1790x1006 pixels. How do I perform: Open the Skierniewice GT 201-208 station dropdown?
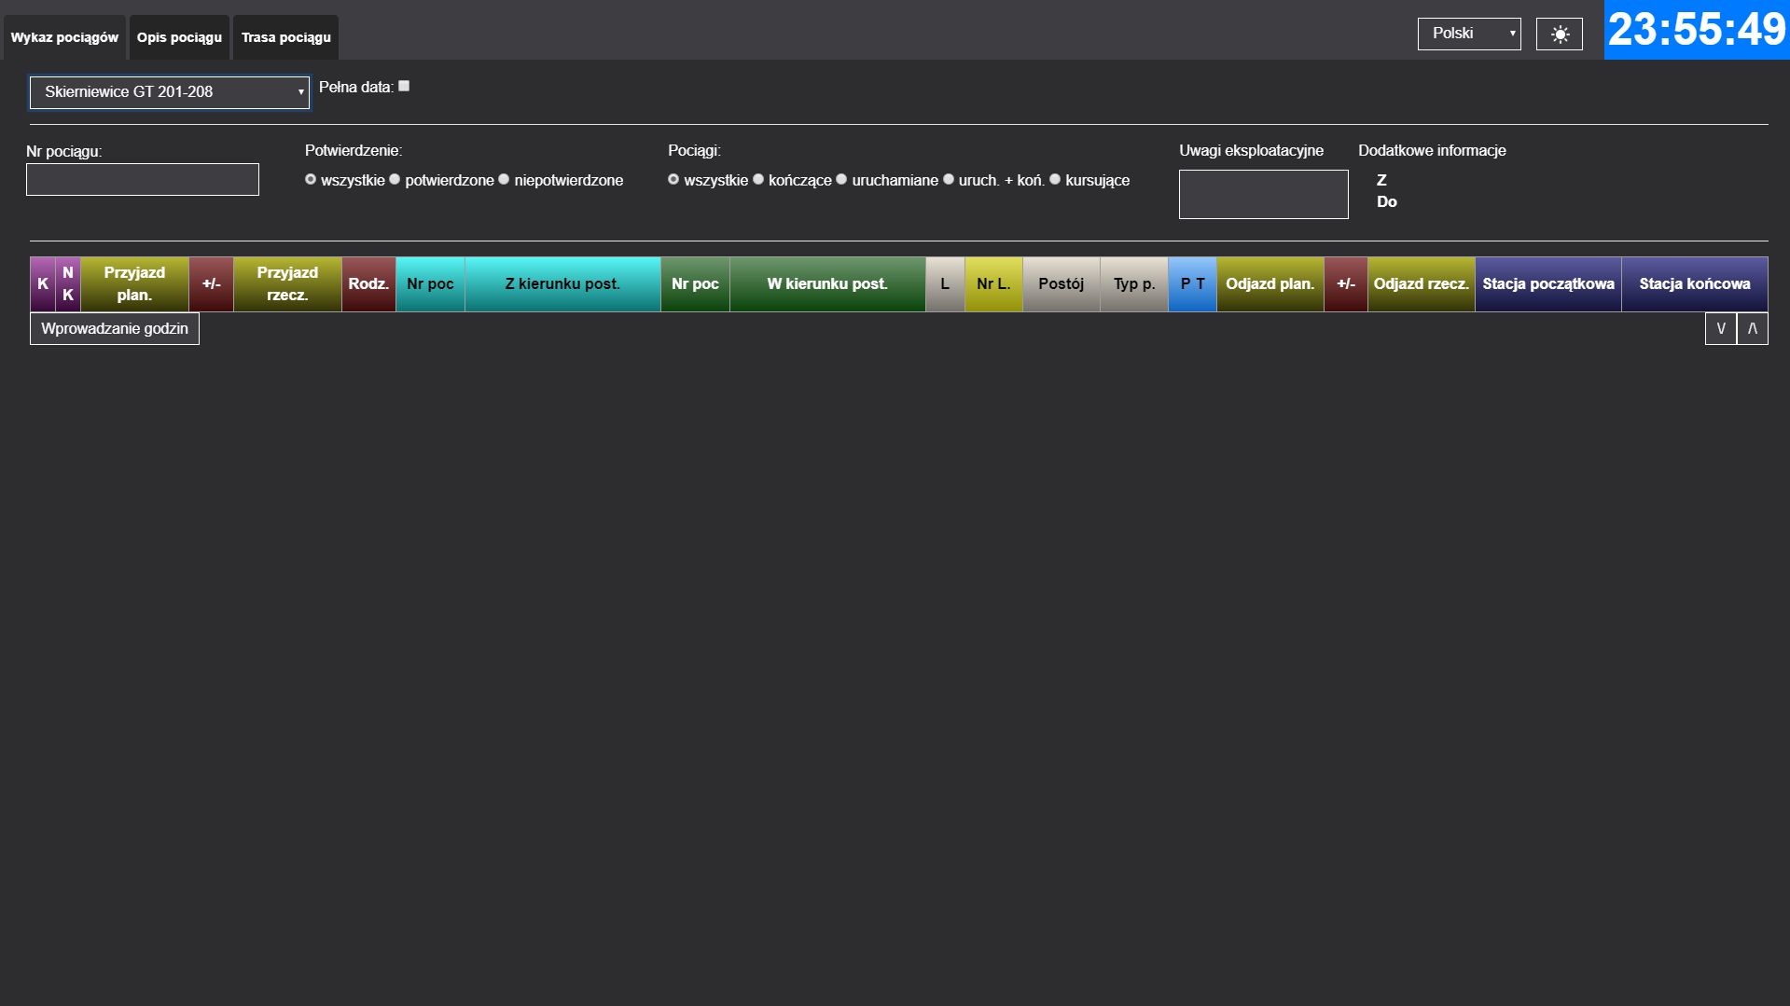pyautogui.click(x=169, y=92)
